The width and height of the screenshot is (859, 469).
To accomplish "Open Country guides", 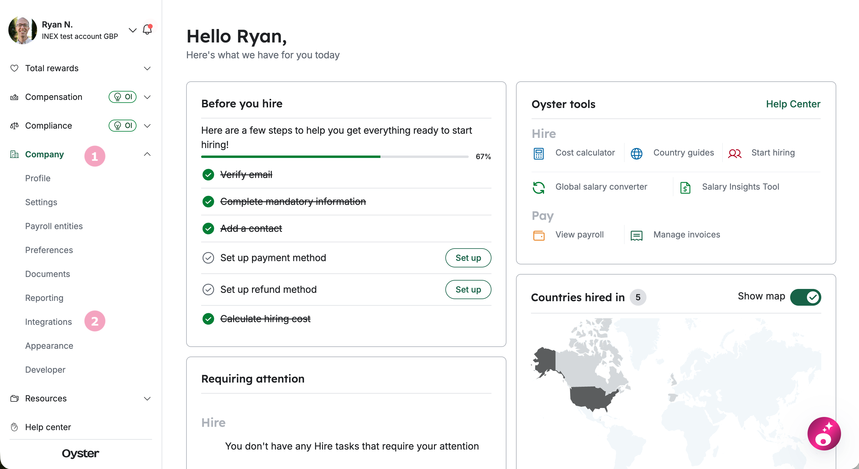I will (x=683, y=153).
